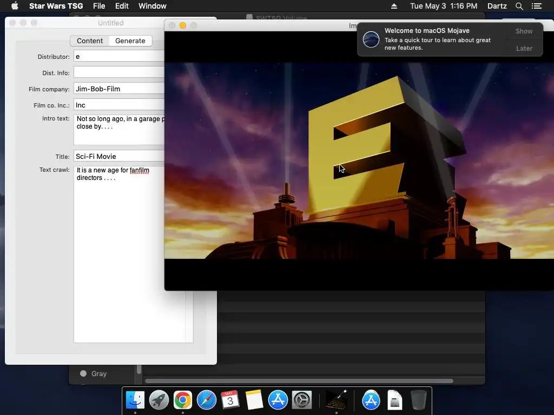Open Spotlight search magnifier
Screen dimensions: 554x415
(x=519, y=6)
